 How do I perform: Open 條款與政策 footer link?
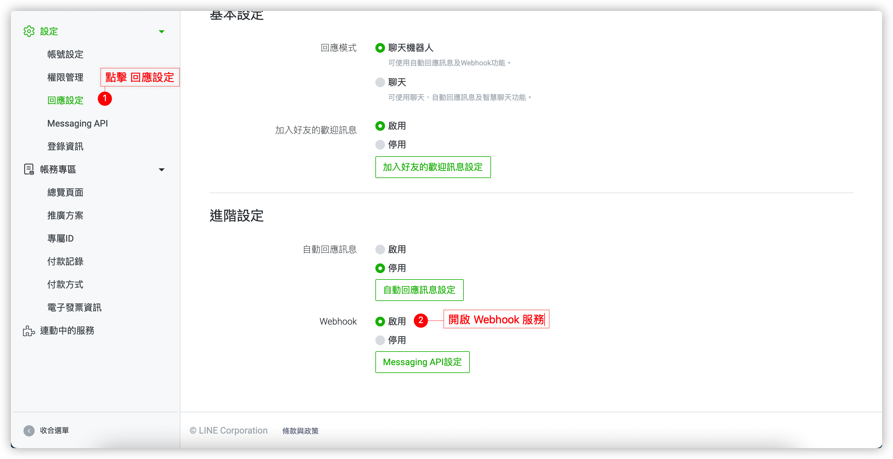coord(300,431)
